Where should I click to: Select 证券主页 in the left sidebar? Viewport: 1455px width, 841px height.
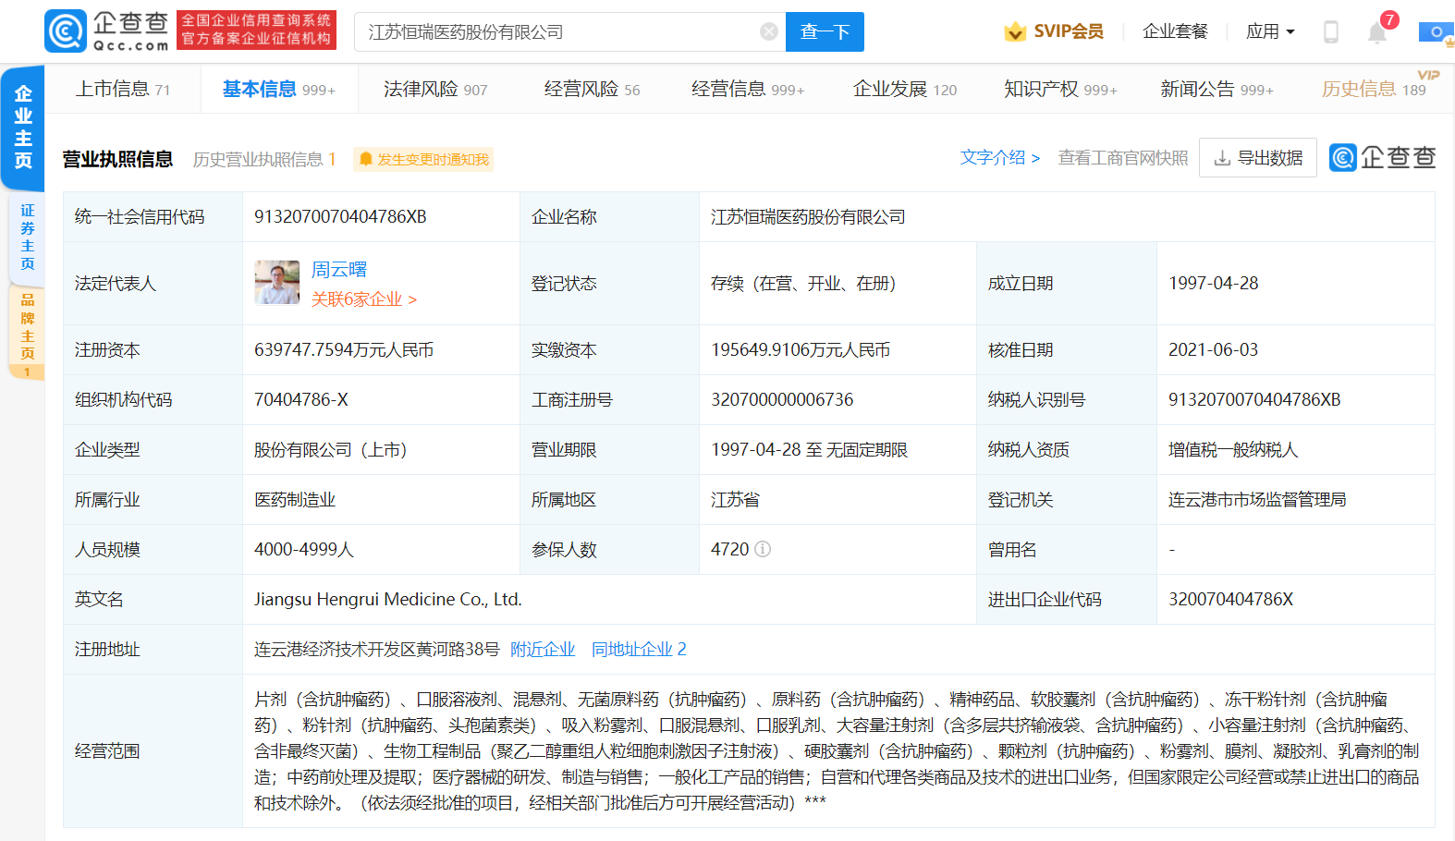pos(27,238)
